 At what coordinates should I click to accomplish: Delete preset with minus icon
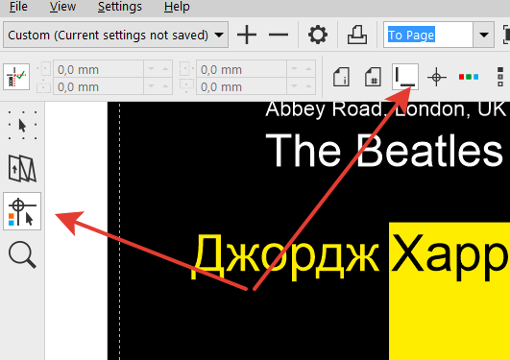pos(279,35)
